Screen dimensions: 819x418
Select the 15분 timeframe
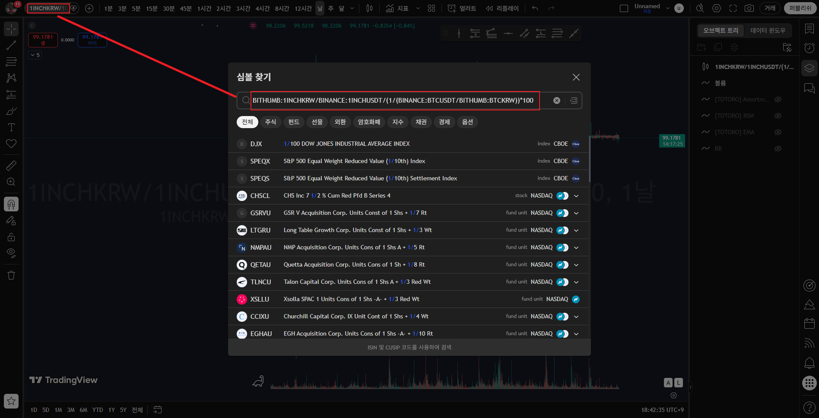coord(152,8)
